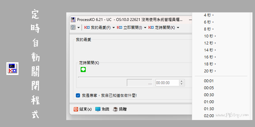Click the green LINE app icon
This screenshot has height=127, width=255.
coord(83,70)
